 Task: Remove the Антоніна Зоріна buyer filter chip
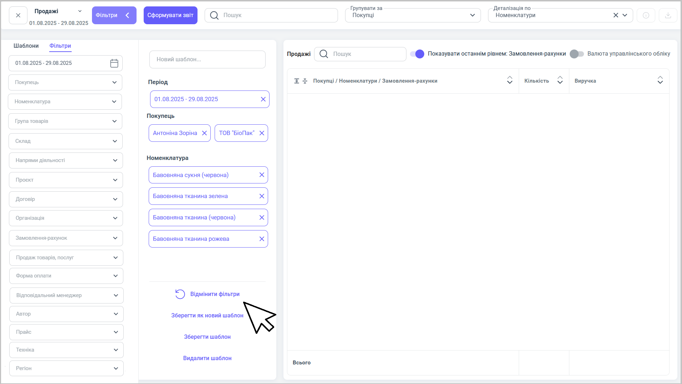click(204, 133)
